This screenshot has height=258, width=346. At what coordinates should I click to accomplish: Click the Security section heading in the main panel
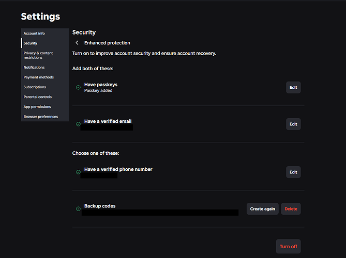click(x=84, y=33)
